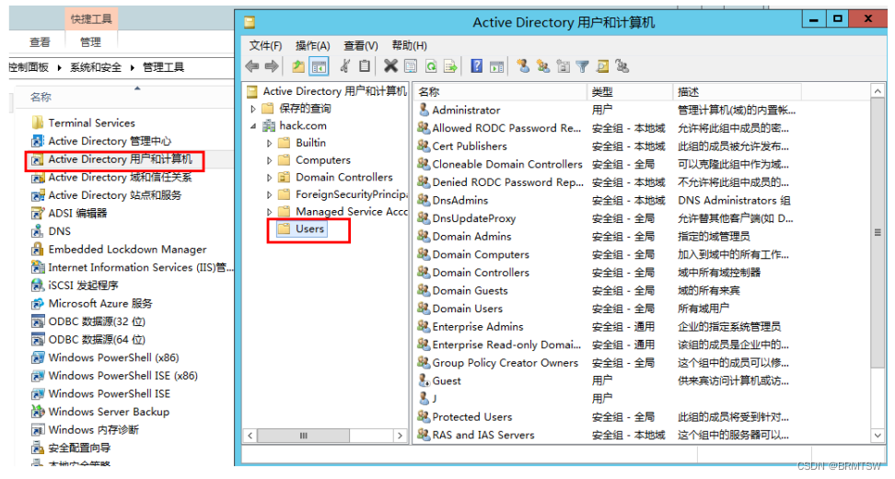Select ADSI 编辑器 in Explorer list
The width and height of the screenshot is (895, 479).
(x=77, y=213)
